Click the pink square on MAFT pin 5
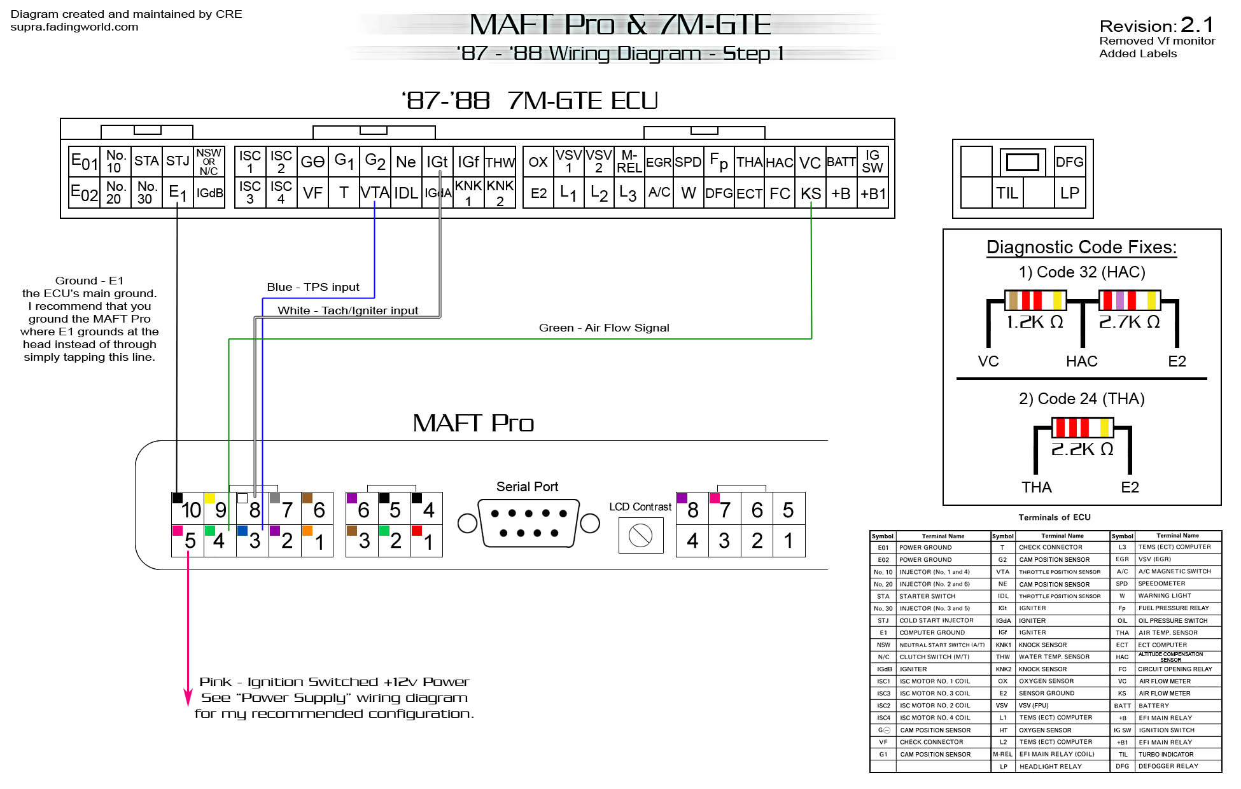Viewport: 1241px width, 789px height. [178, 530]
